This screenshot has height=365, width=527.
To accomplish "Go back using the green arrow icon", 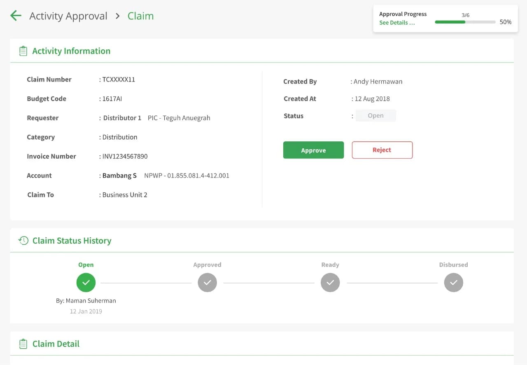I will [x=16, y=16].
